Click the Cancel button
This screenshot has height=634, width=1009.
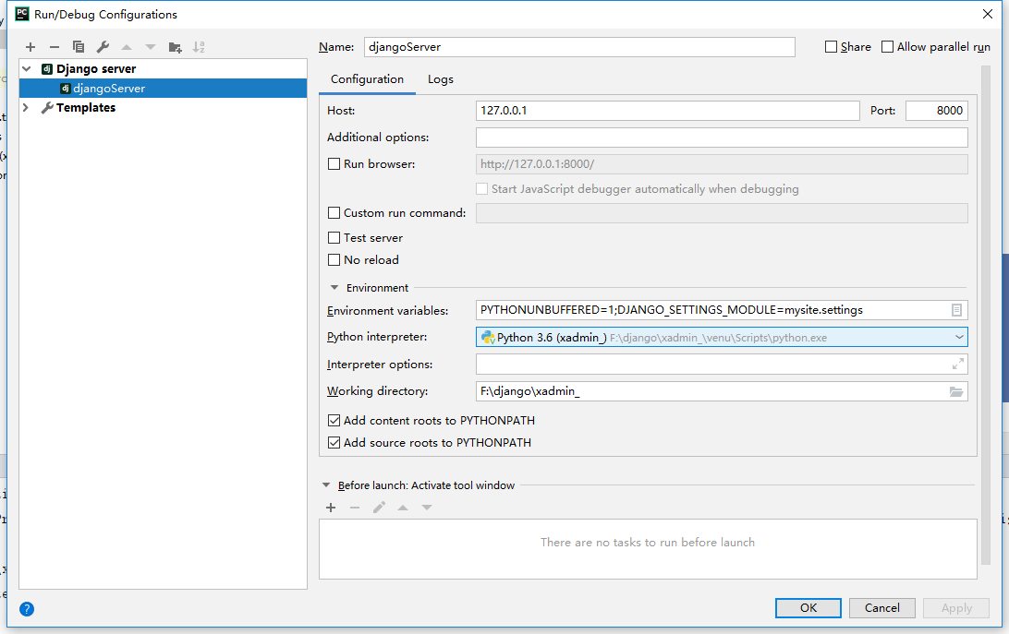click(882, 608)
